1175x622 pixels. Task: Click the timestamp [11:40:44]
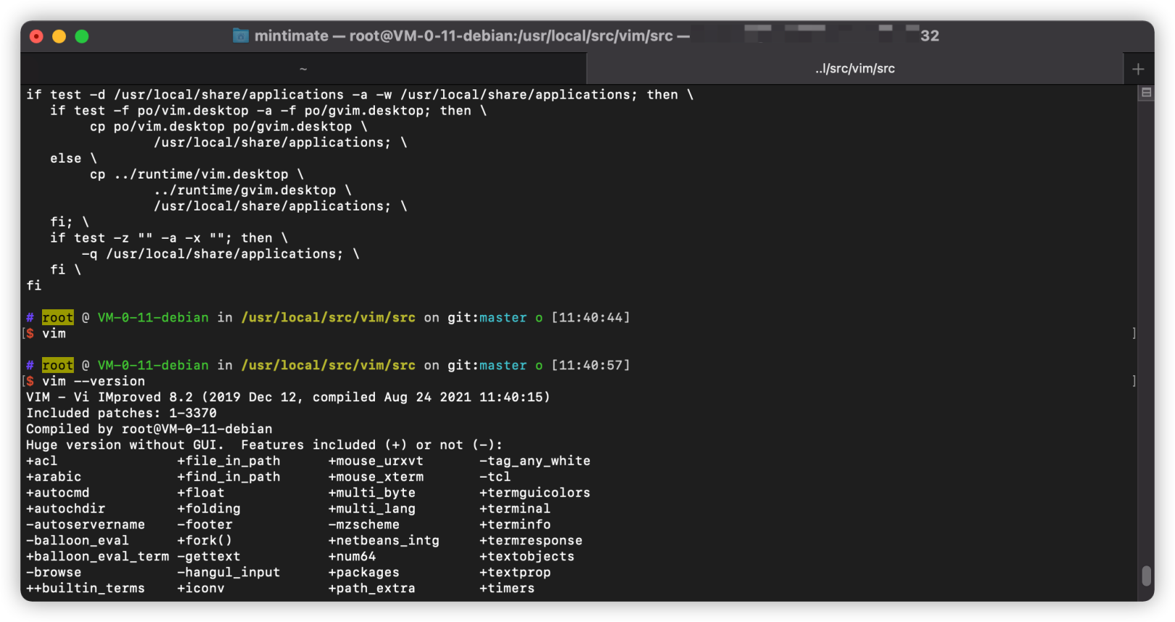pos(590,317)
